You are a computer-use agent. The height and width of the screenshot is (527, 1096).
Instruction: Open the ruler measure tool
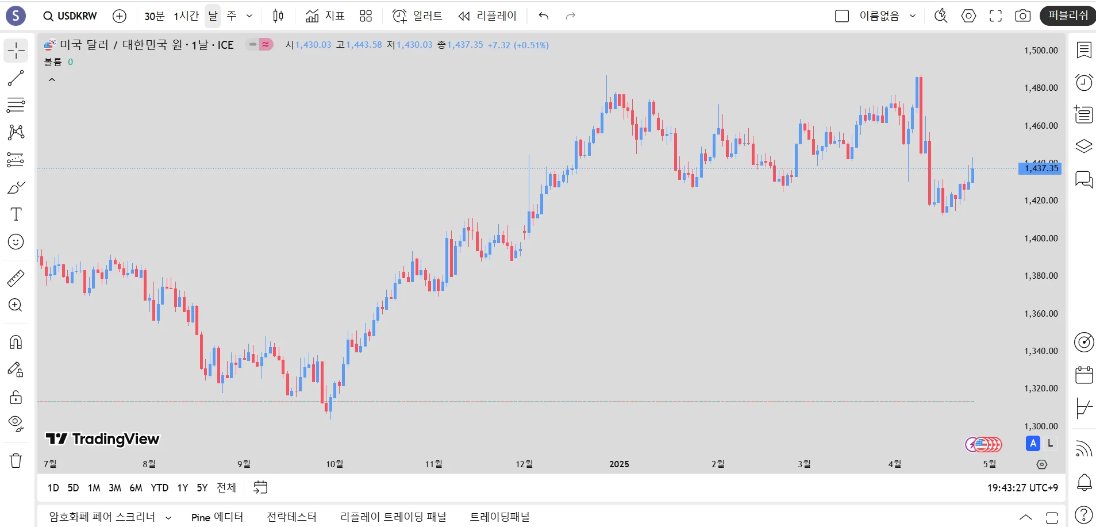16,278
